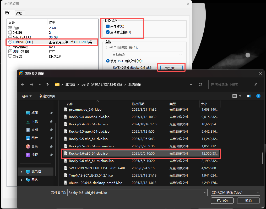Toggle the preview pane icon

click(x=249, y=96)
